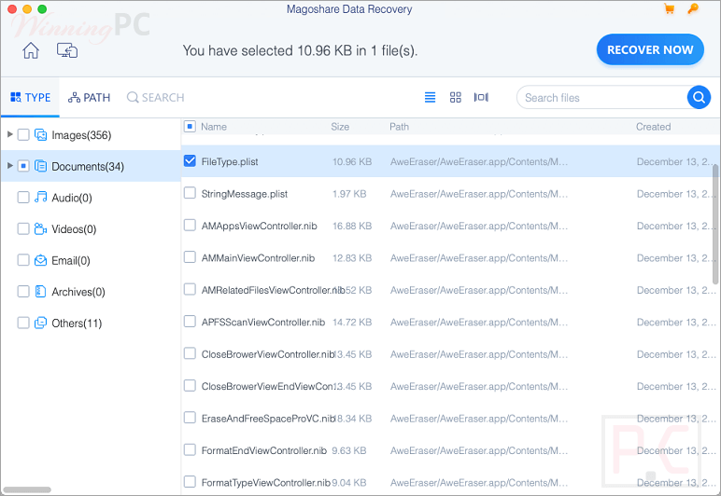The width and height of the screenshot is (721, 496).
Task: Check the StringMessage.plist checkbox
Action: [x=190, y=193]
